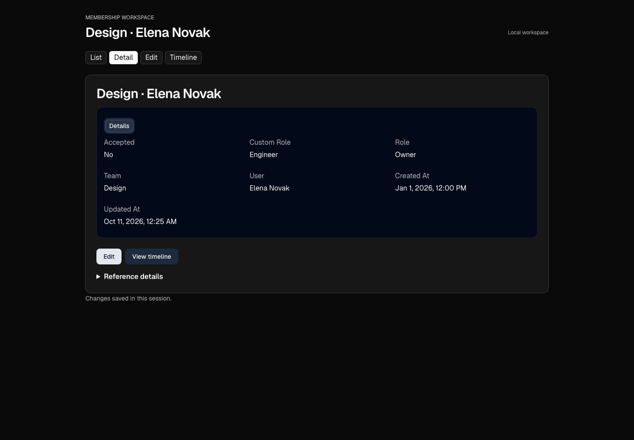Click the Edit button below details
Image resolution: width=634 pixels, height=440 pixels.
point(109,257)
